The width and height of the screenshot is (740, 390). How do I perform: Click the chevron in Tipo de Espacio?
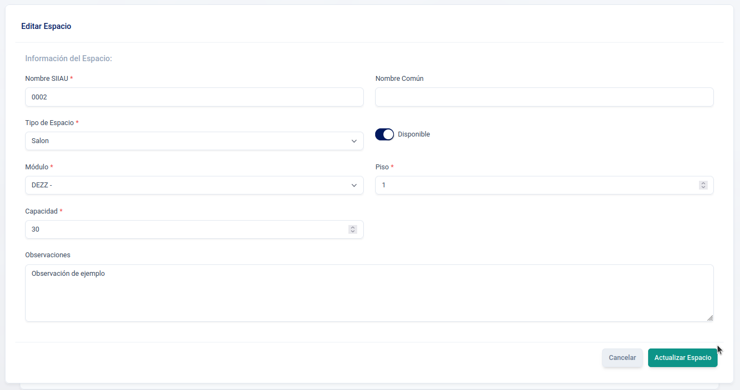(x=354, y=141)
